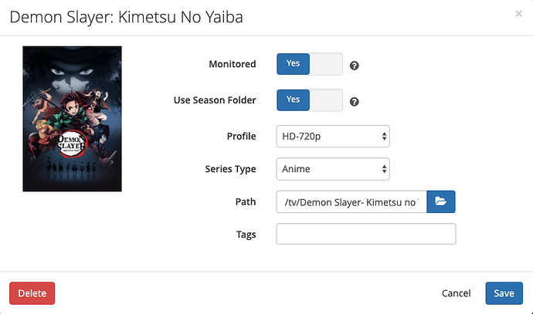The height and width of the screenshot is (314, 533).
Task: Close the dialog with the X icon
Action: pyautogui.click(x=518, y=14)
